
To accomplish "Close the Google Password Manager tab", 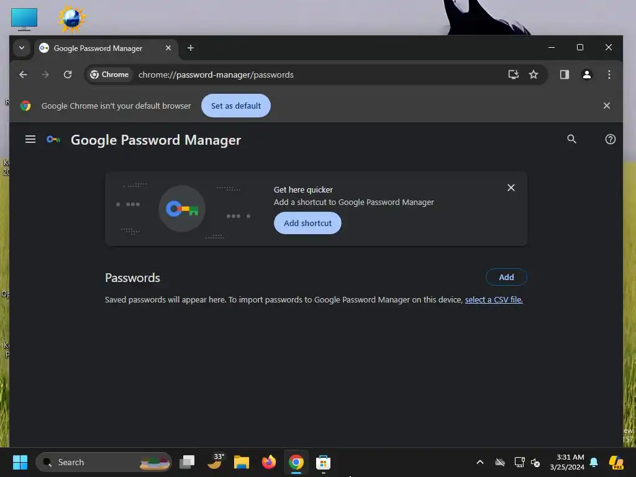I will click(x=168, y=48).
